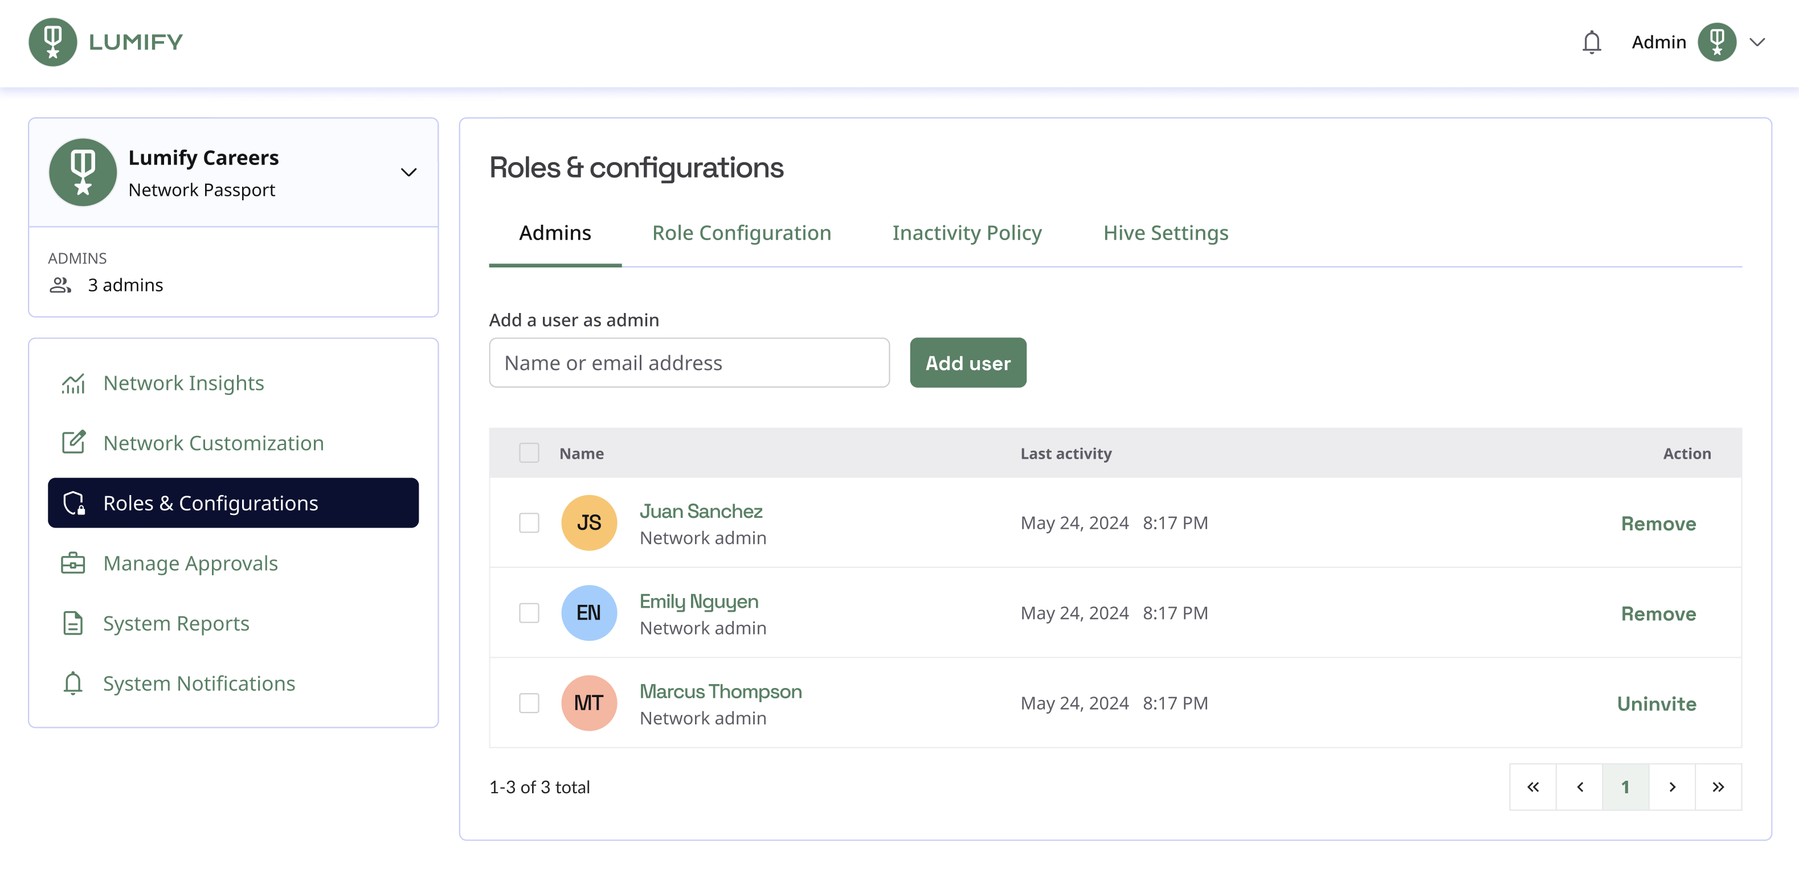Click the Lumify logo badge in header
Image resolution: width=1799 pixels, height=890 pixels.
52,42
